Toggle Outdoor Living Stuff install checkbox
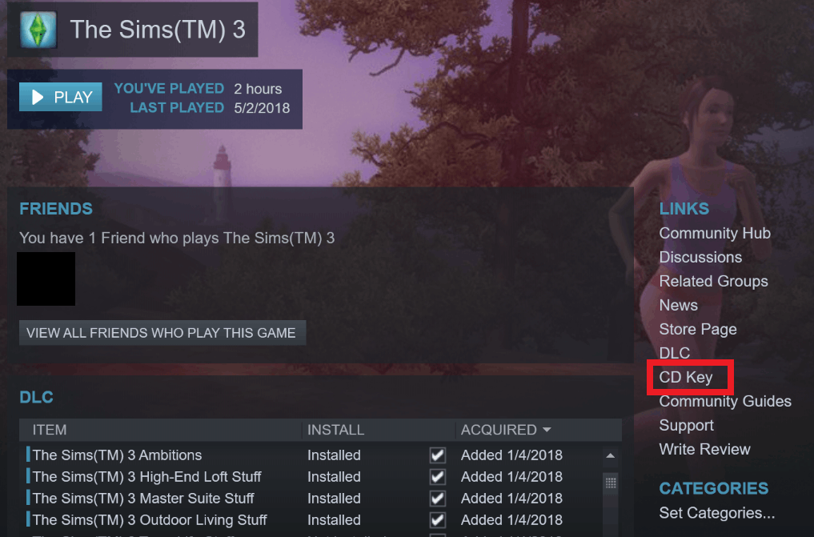The width and height of the screenshot is (814, 537). [438, 520]
